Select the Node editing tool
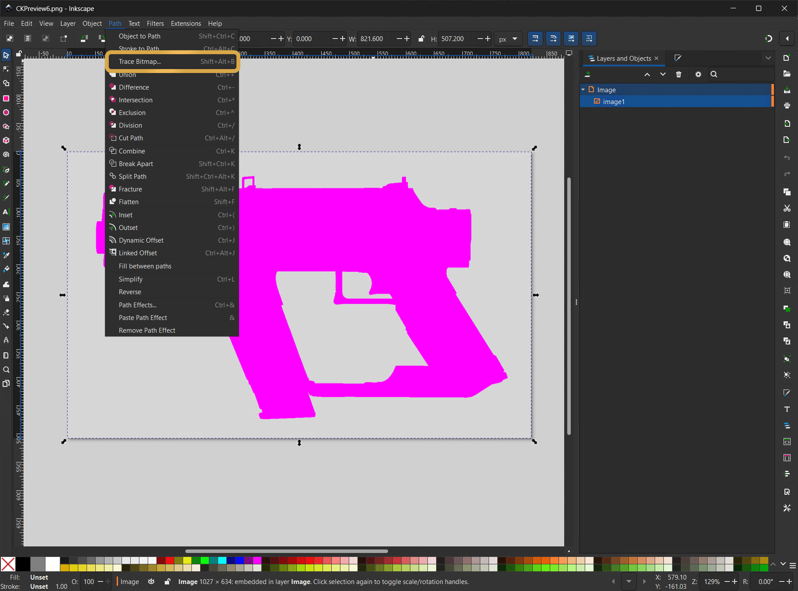Image resolution: width=798 pixels, height=591 pixels. point(6,69)
